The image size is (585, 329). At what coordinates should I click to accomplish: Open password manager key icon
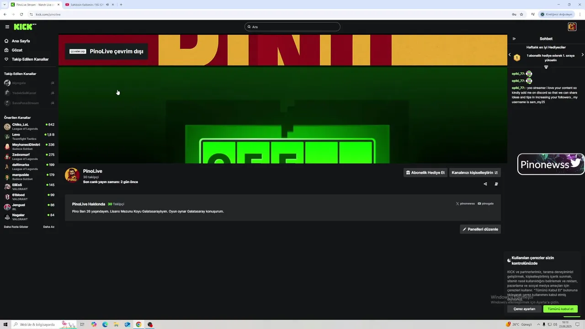coord(514,14)
